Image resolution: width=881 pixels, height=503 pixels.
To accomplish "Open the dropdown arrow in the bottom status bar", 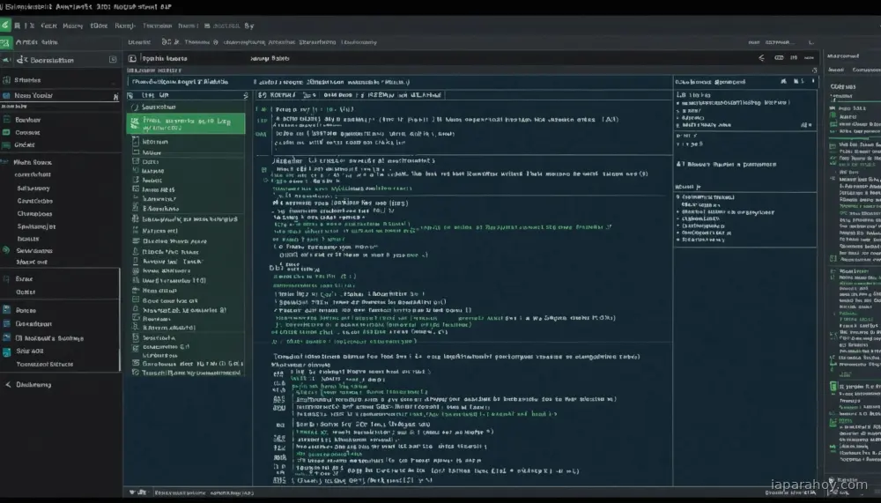I will tap(132, 492).
